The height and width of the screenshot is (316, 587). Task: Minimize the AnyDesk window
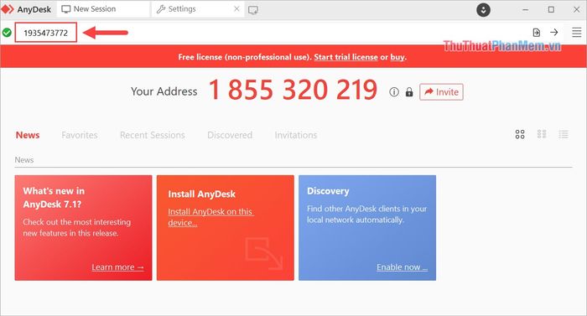[526, 10]
